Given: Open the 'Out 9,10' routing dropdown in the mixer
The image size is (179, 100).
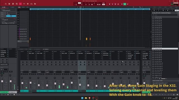Looking at the screenshot, I should point(131,72).
